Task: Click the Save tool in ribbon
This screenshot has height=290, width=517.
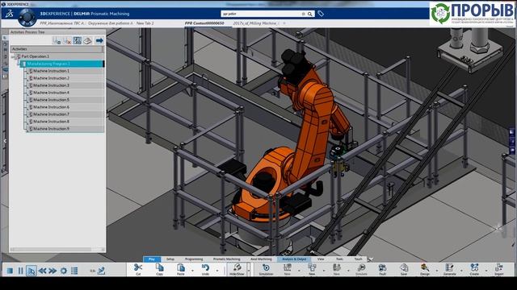Action: (404, 269)
